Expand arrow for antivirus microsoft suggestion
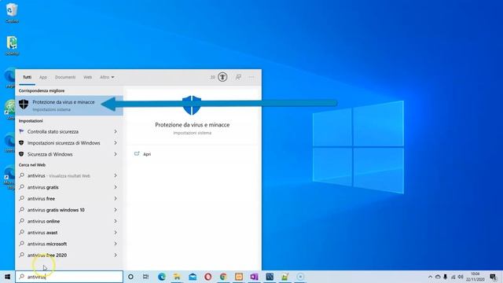503x283 pixels. pos(116,244)
